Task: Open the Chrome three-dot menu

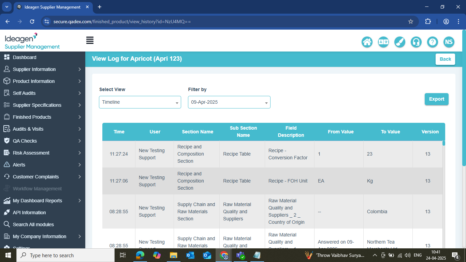Action: click(x=458, y=21)
